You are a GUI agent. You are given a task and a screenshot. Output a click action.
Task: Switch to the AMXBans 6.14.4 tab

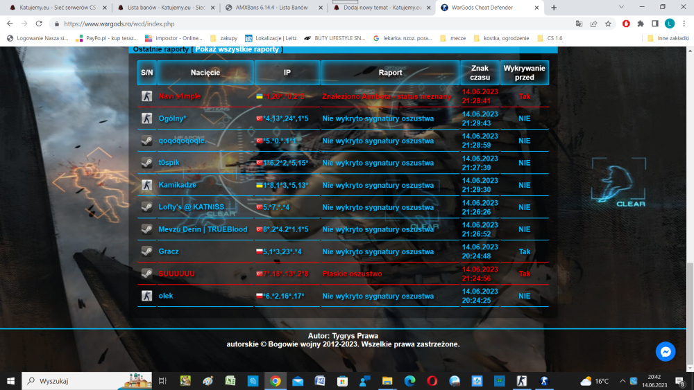pyautogui.click(x=271, y=8)
